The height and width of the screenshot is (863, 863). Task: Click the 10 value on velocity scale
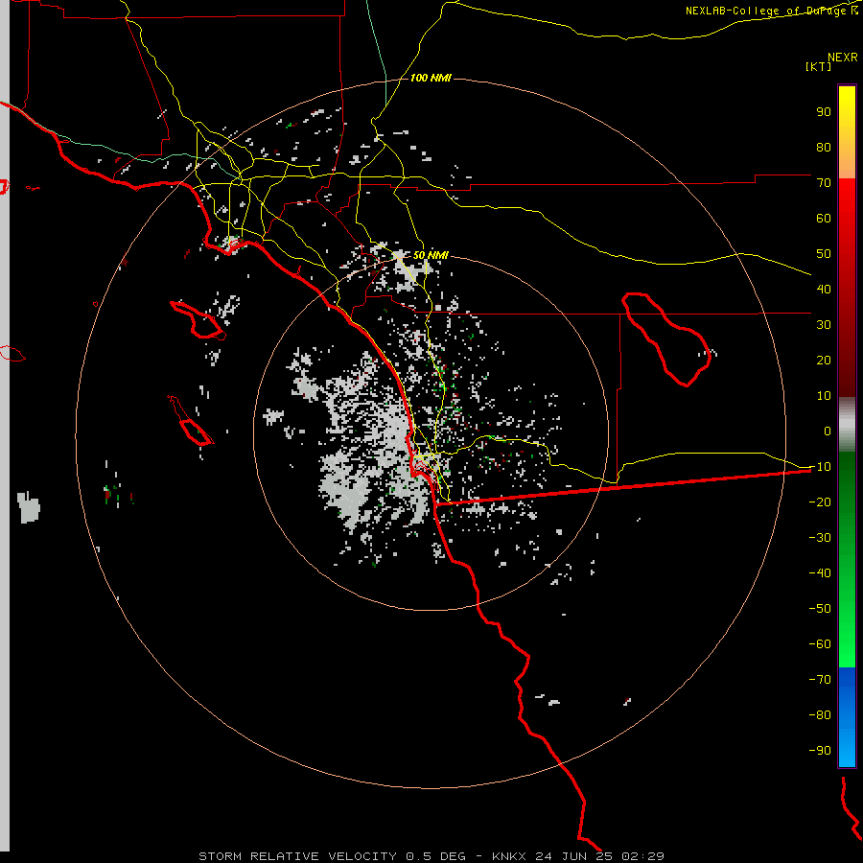click(x=824, y=396)
